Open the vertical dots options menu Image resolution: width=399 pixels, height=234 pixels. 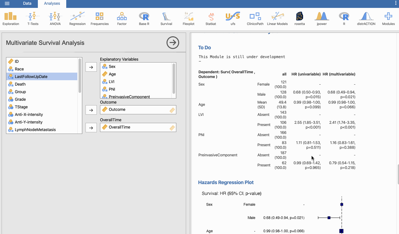pos(396,3)
